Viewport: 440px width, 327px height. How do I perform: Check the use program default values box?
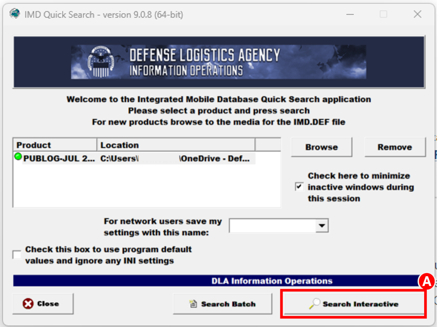pos(17,255)
